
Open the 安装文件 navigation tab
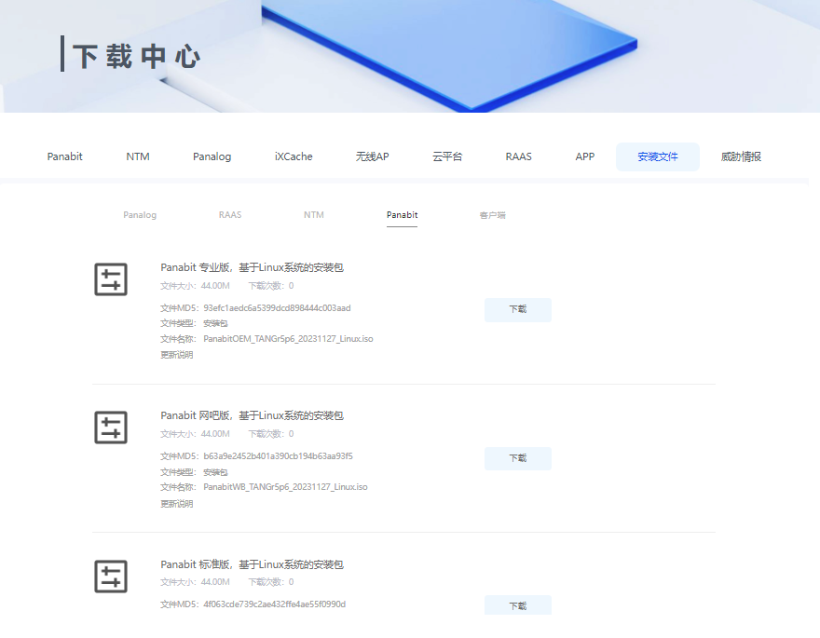(657, 156)
